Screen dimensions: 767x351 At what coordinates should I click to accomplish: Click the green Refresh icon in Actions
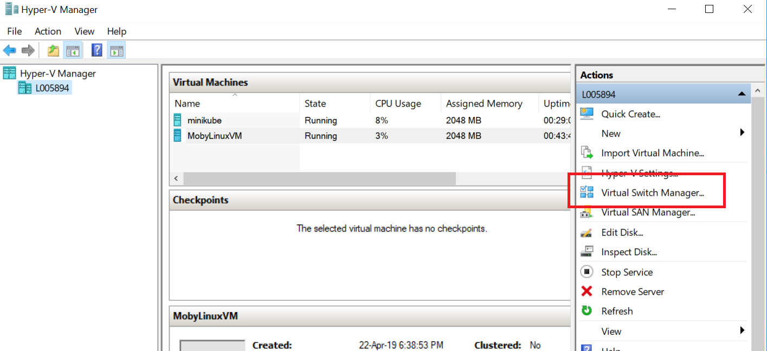pyautogui.click(x=587, y=310)
